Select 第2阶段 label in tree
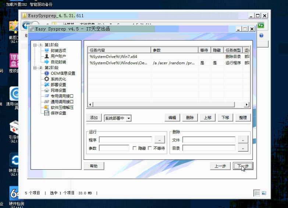 (51, 68)
